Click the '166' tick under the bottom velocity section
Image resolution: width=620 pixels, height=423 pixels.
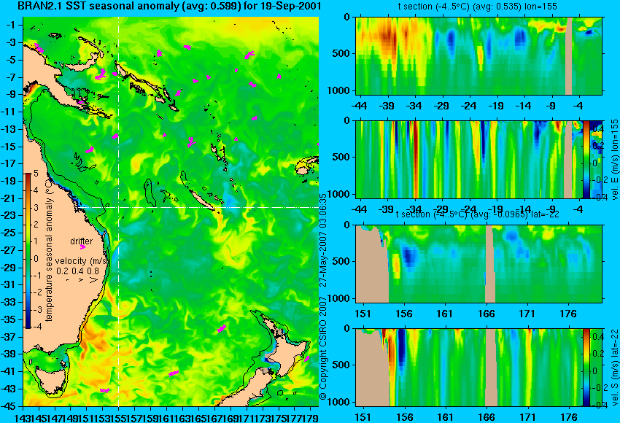[487, 417]
